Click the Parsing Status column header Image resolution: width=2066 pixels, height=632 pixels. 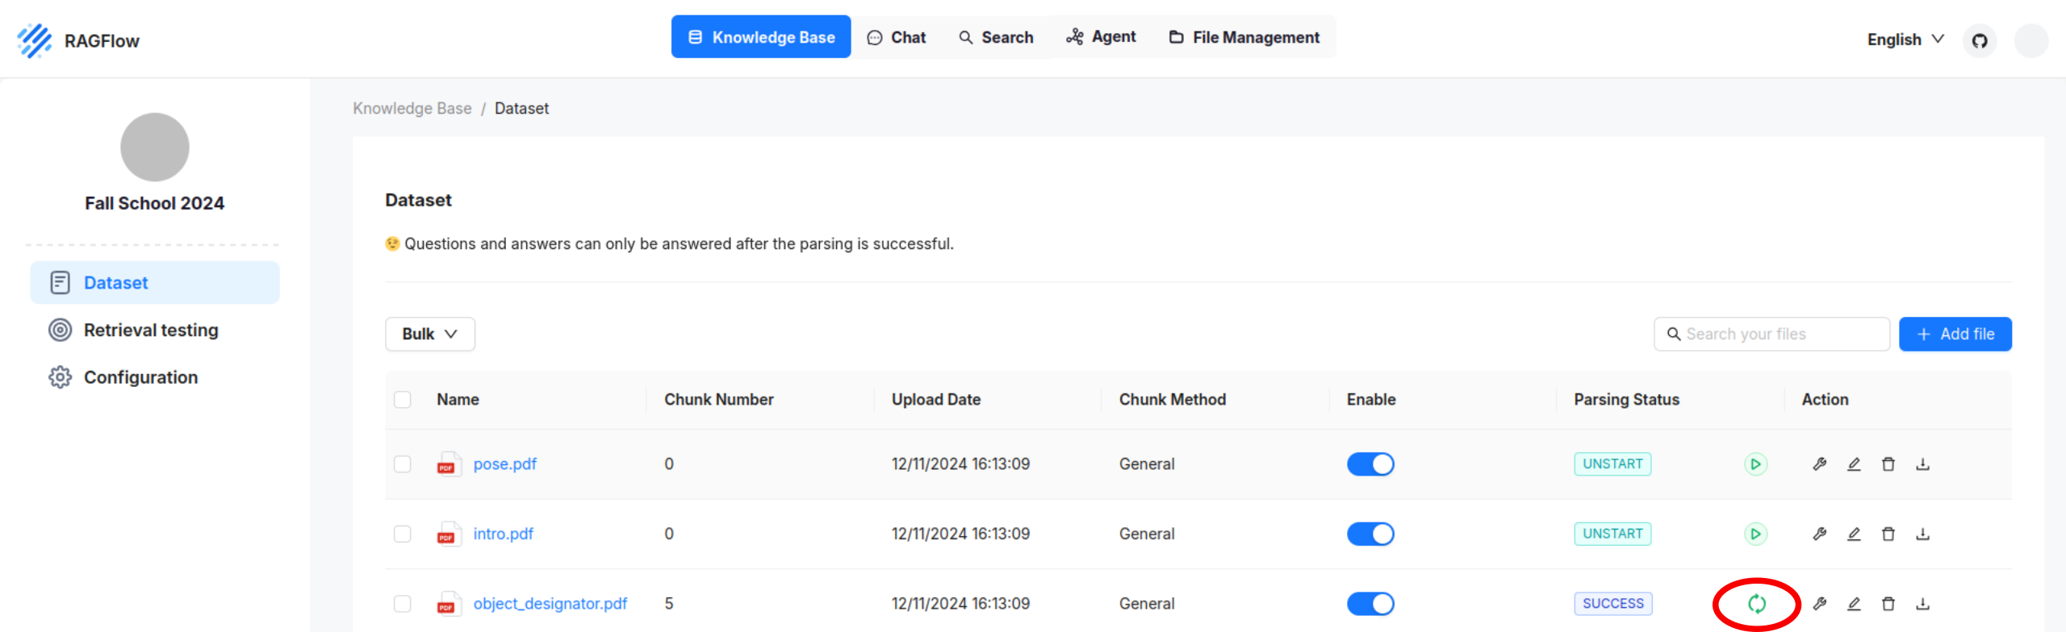click(1627, 400)
